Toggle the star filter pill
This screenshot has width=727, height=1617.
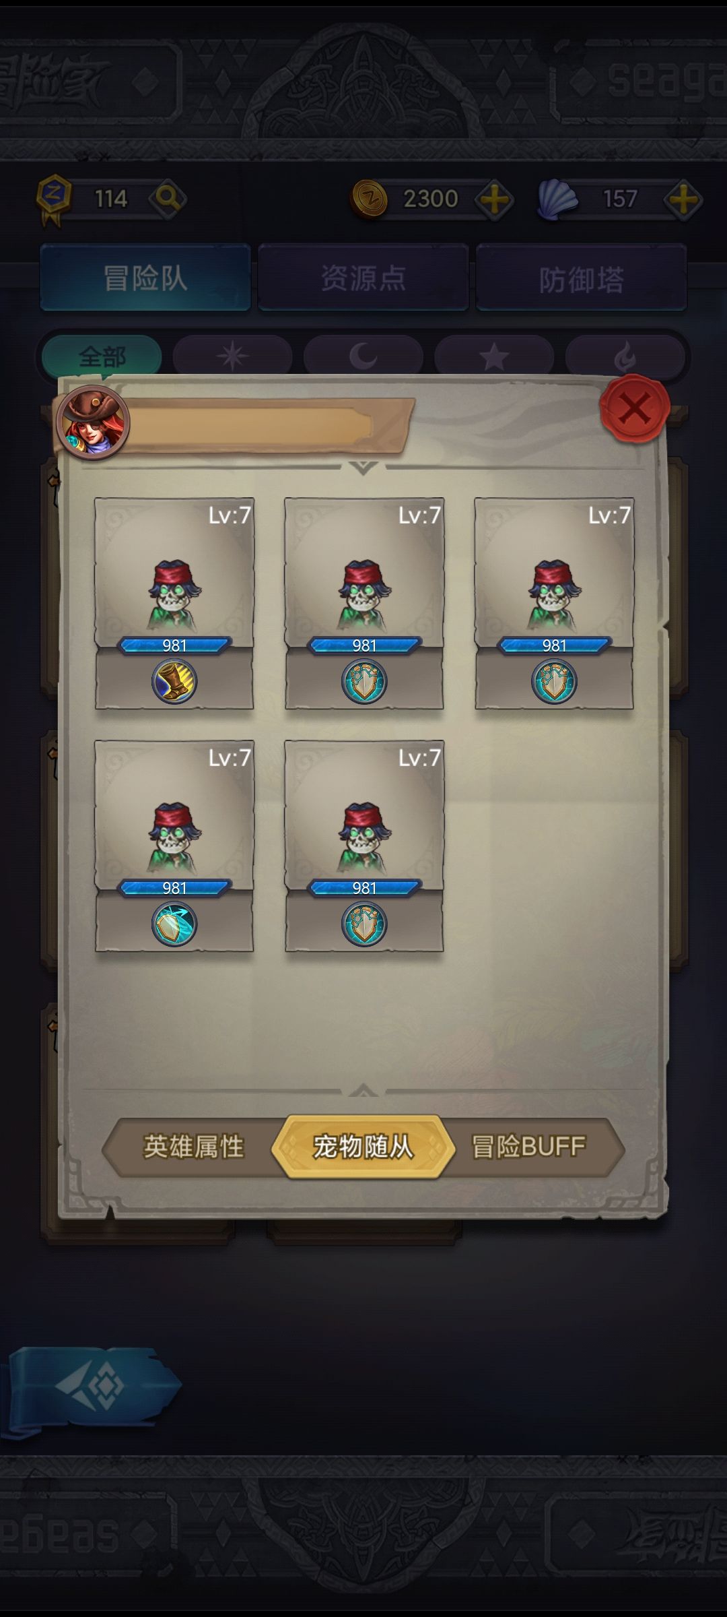pos(494,356)
